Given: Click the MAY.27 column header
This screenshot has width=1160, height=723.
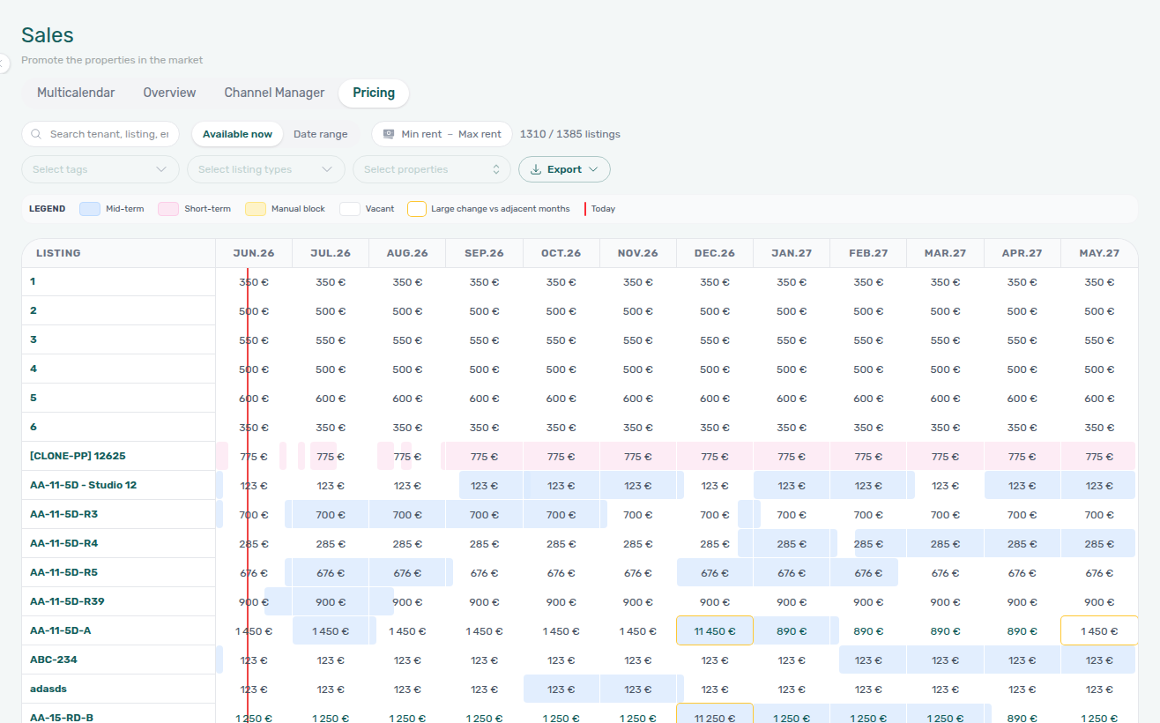Looking at the screenshot, I should [x=1099, y=253].
